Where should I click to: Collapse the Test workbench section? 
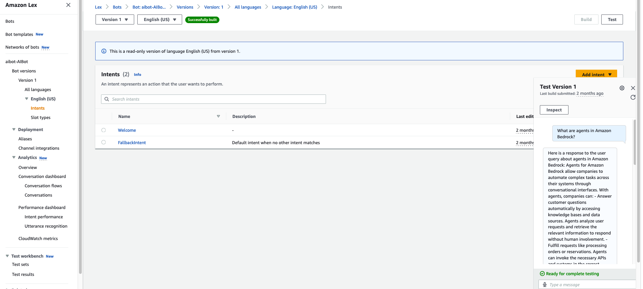click(7, 256)
